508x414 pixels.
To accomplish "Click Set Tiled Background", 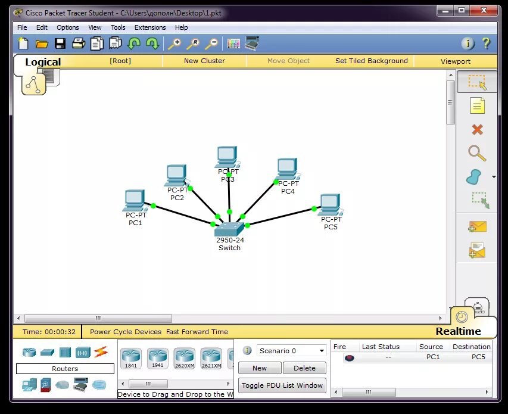I will [x=372, y=61].
